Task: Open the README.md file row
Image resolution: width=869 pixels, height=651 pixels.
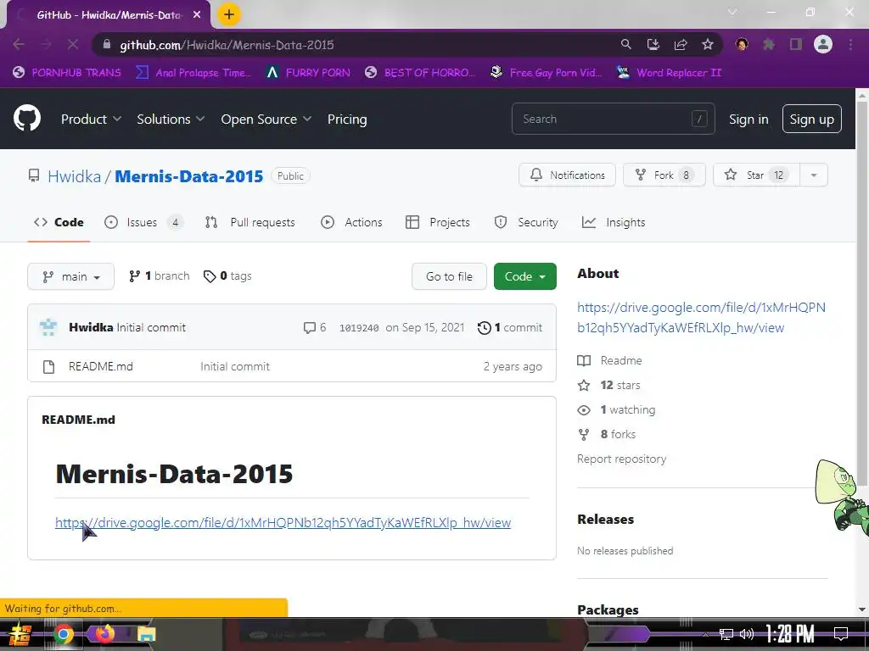Action: pos(292,366)
